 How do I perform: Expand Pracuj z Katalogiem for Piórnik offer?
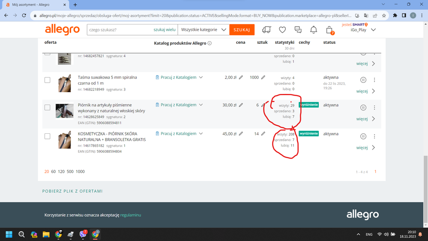click(179, 105)
